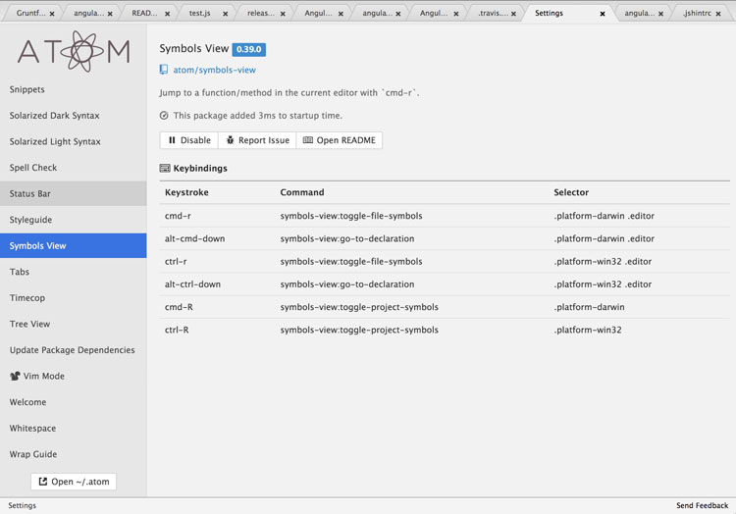
Task: Click the startup time clock icon
Action: point(164,116)
